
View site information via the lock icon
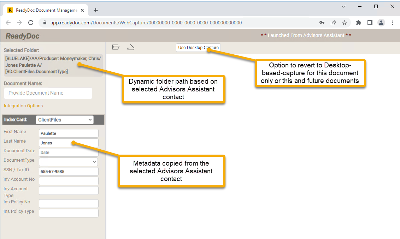click(x=45, y=23)
